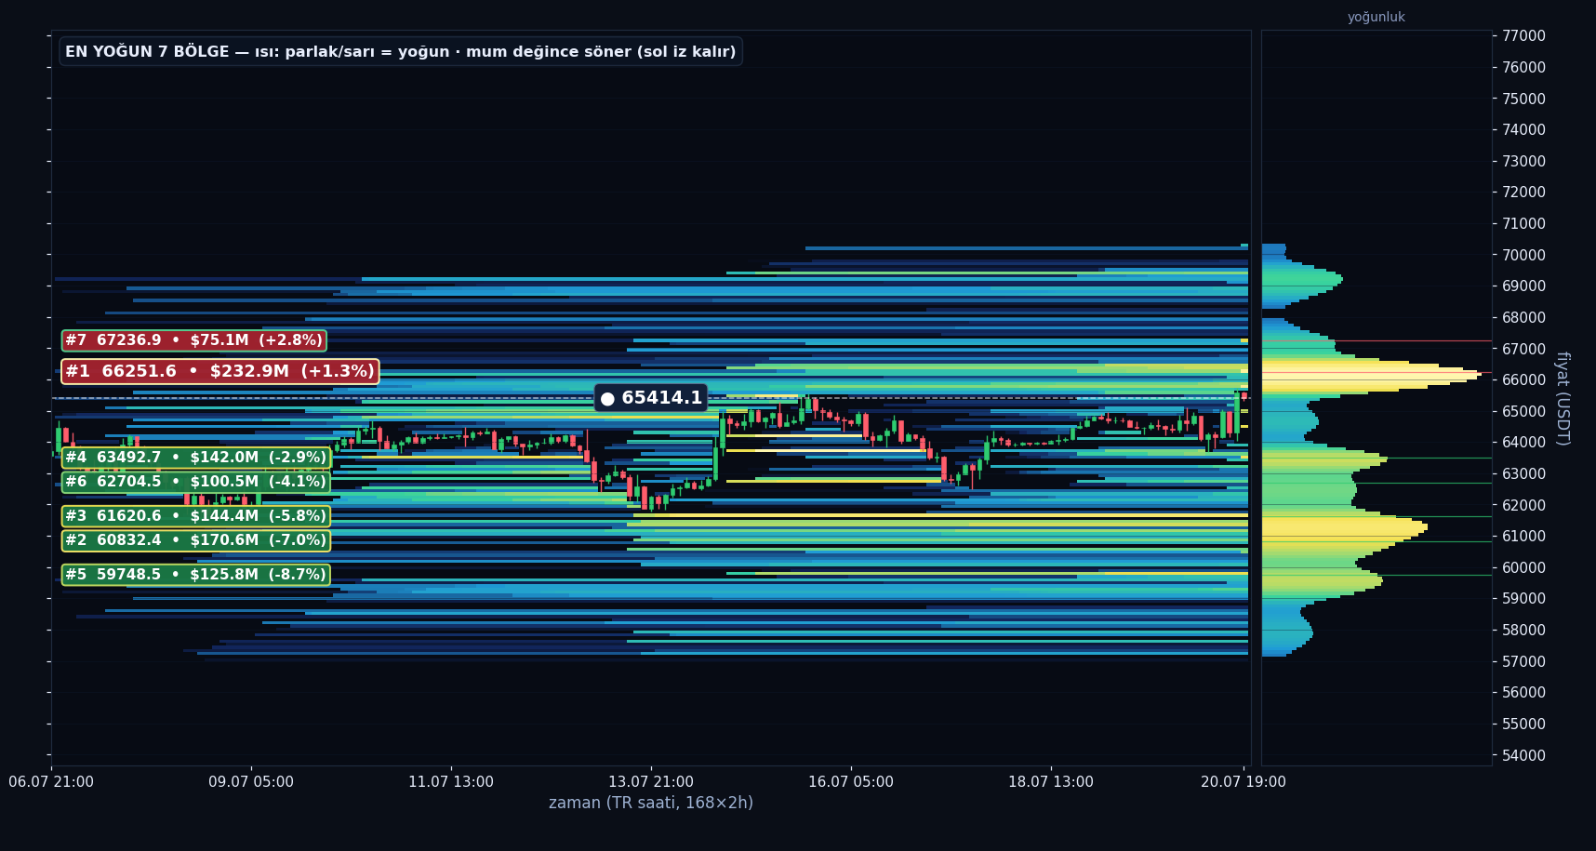This screenshot has width=1596, height=851.
Task: Click the 70000 price axis label
Action: (1523, 255)
